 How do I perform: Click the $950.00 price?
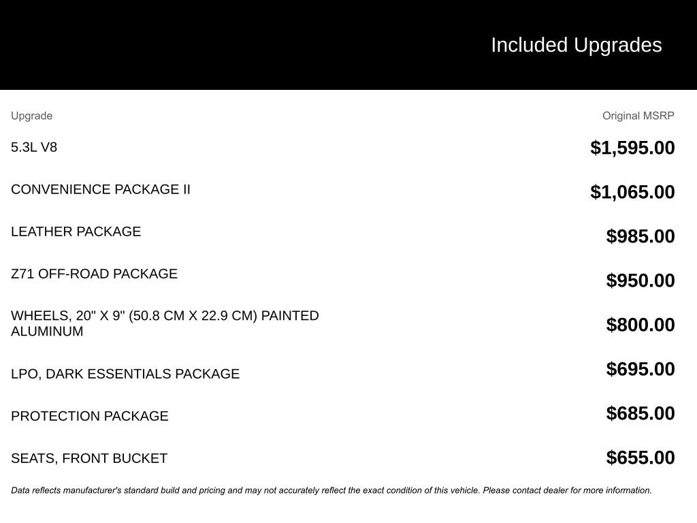(x=641, y=281)
